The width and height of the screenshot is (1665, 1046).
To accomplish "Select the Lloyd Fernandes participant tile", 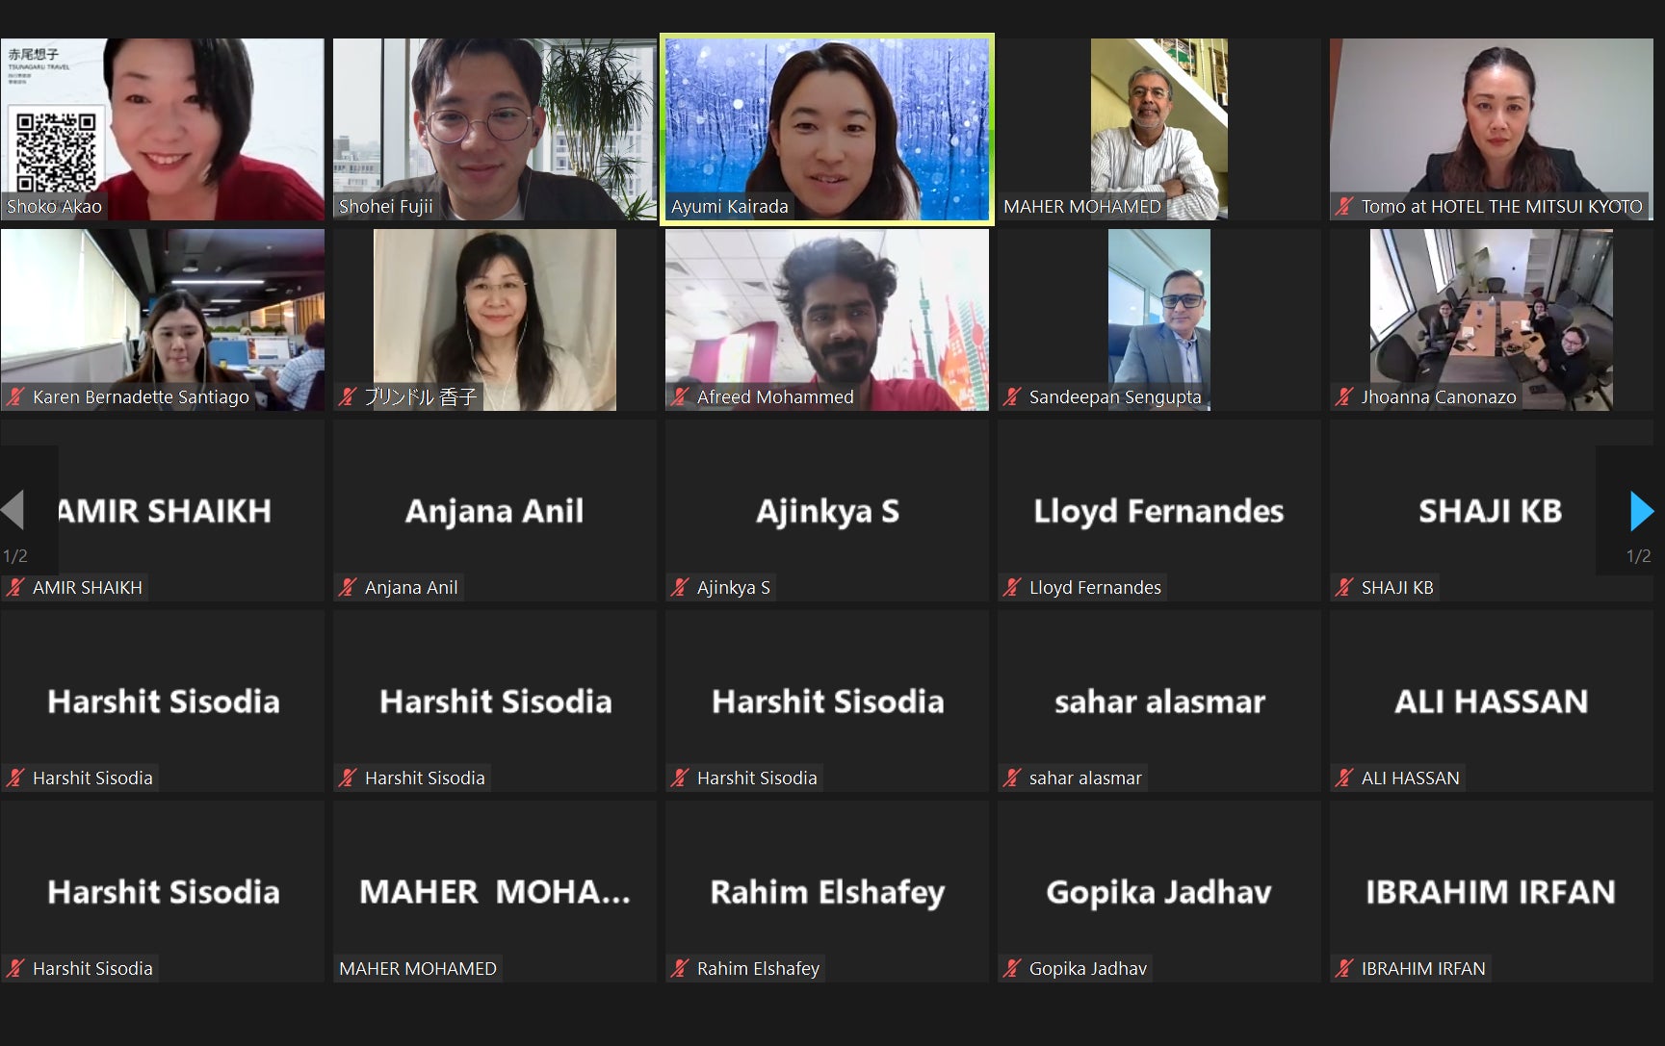I will click(x=1159, y=511).
